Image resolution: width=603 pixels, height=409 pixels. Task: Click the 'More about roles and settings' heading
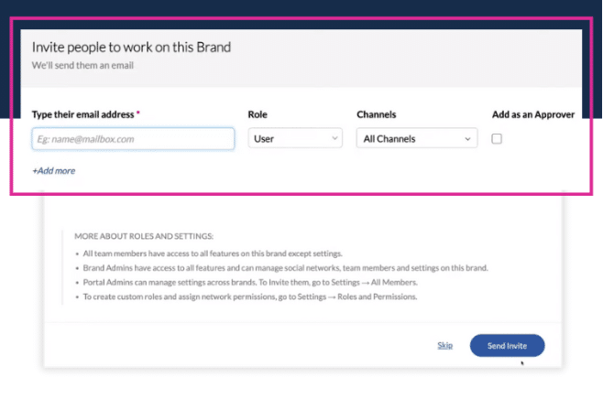(144, 236)
